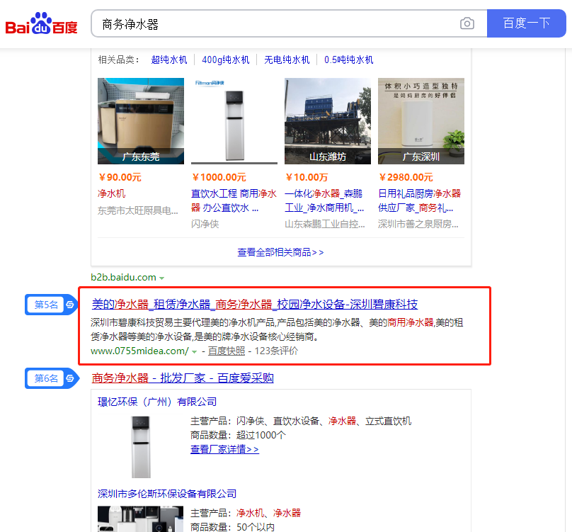Screen dimensions: 572x532
Task: Open result 美的净水器_租赁净水器 title link
Action: click(255, 304)
